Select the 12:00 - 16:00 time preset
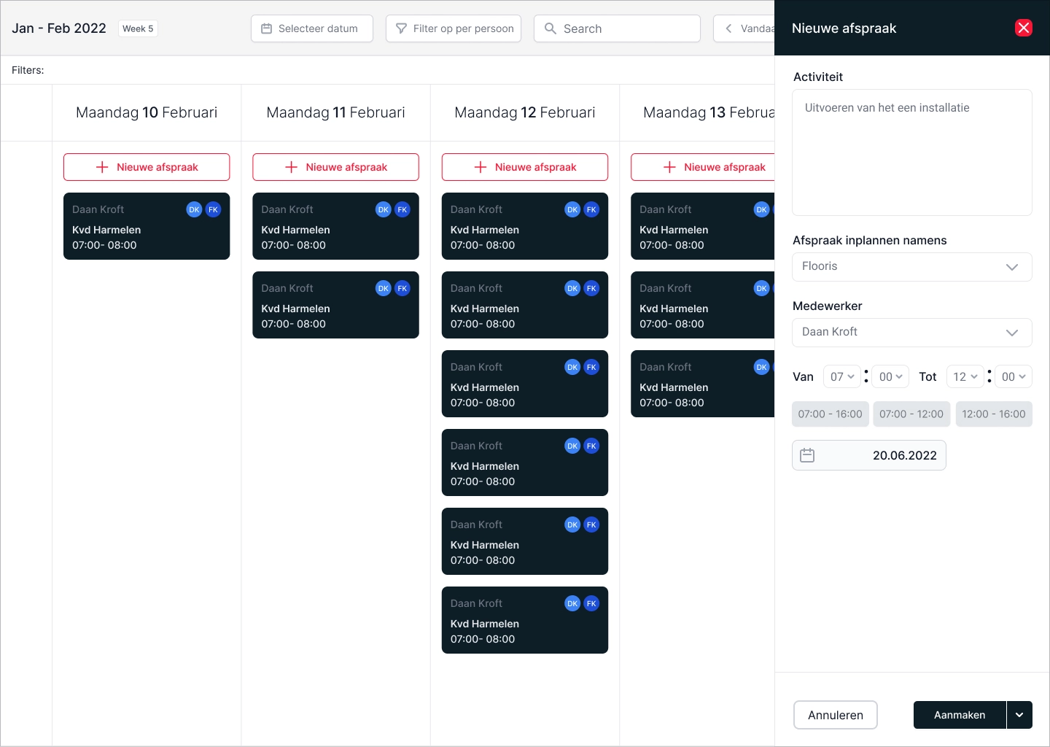Viewport: 1050px width, 747px height. [x=993, y=414]
